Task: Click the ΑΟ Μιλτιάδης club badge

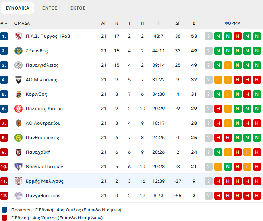Action: coord(18,80)
